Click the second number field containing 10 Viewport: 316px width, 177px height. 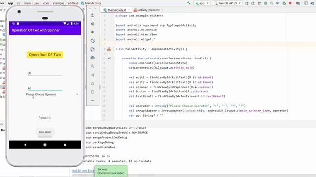(45, 88)
